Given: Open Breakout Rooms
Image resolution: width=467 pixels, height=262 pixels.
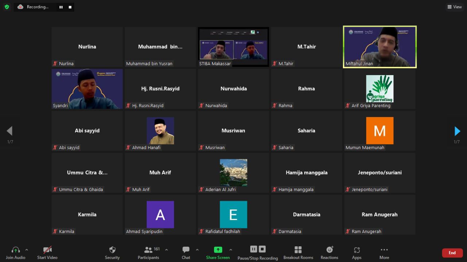Looking at the screenshot, I should point(298,253).
